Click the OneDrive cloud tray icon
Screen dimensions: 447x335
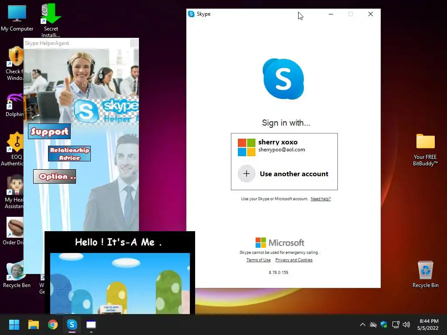(x=373, y=325)
